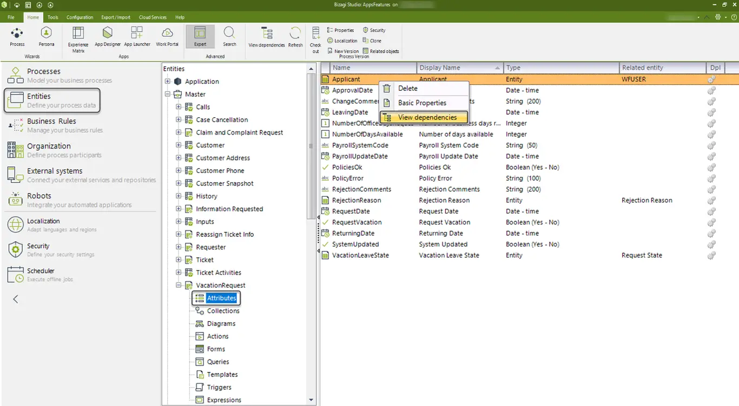Open the Export/Import tab
This screenshot has height=406, width=739.
coord(116,17)
